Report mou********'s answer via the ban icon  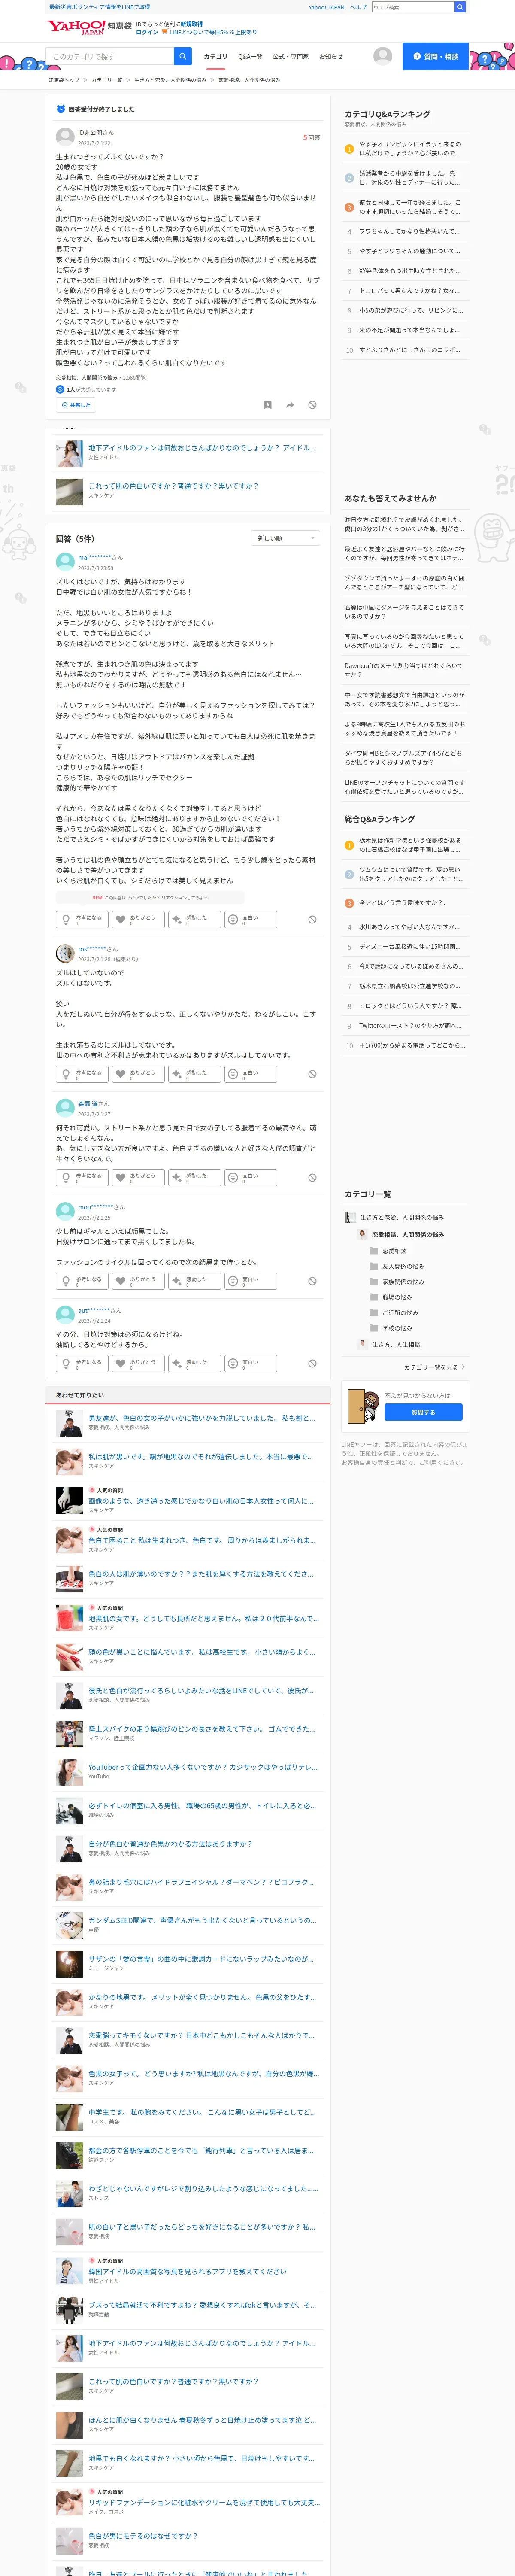coord(312,1281)
